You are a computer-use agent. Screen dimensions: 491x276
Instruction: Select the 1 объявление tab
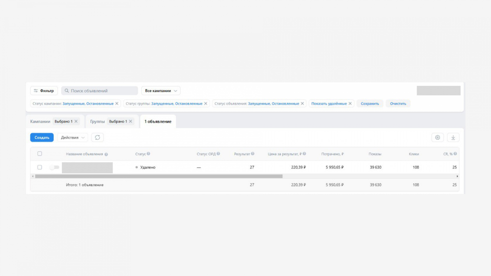pos(158,121)
